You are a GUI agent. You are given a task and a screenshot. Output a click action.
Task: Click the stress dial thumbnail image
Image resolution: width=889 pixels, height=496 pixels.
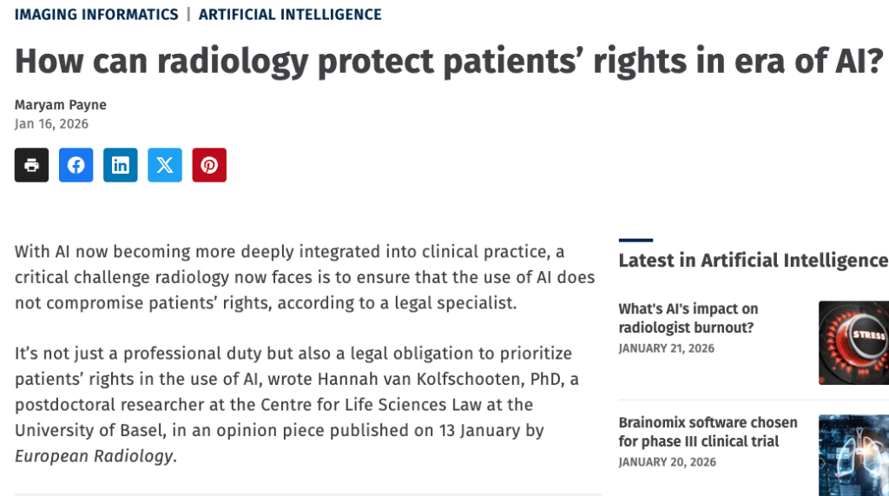coord(853,342)
